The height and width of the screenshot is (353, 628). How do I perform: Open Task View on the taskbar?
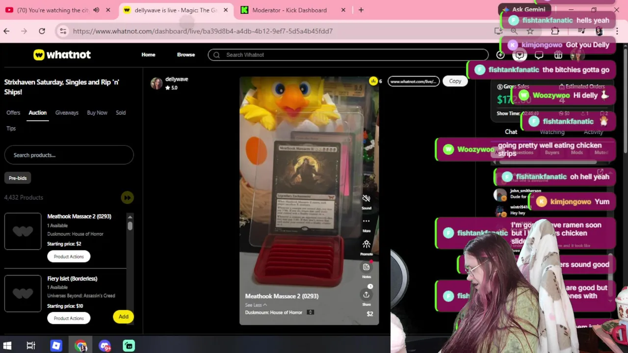[31, 346]
